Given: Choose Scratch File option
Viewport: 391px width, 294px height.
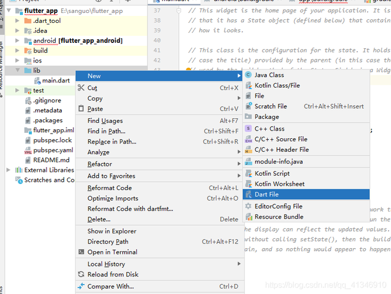Looking at the screenshot, I should click(x=306, y=106).
